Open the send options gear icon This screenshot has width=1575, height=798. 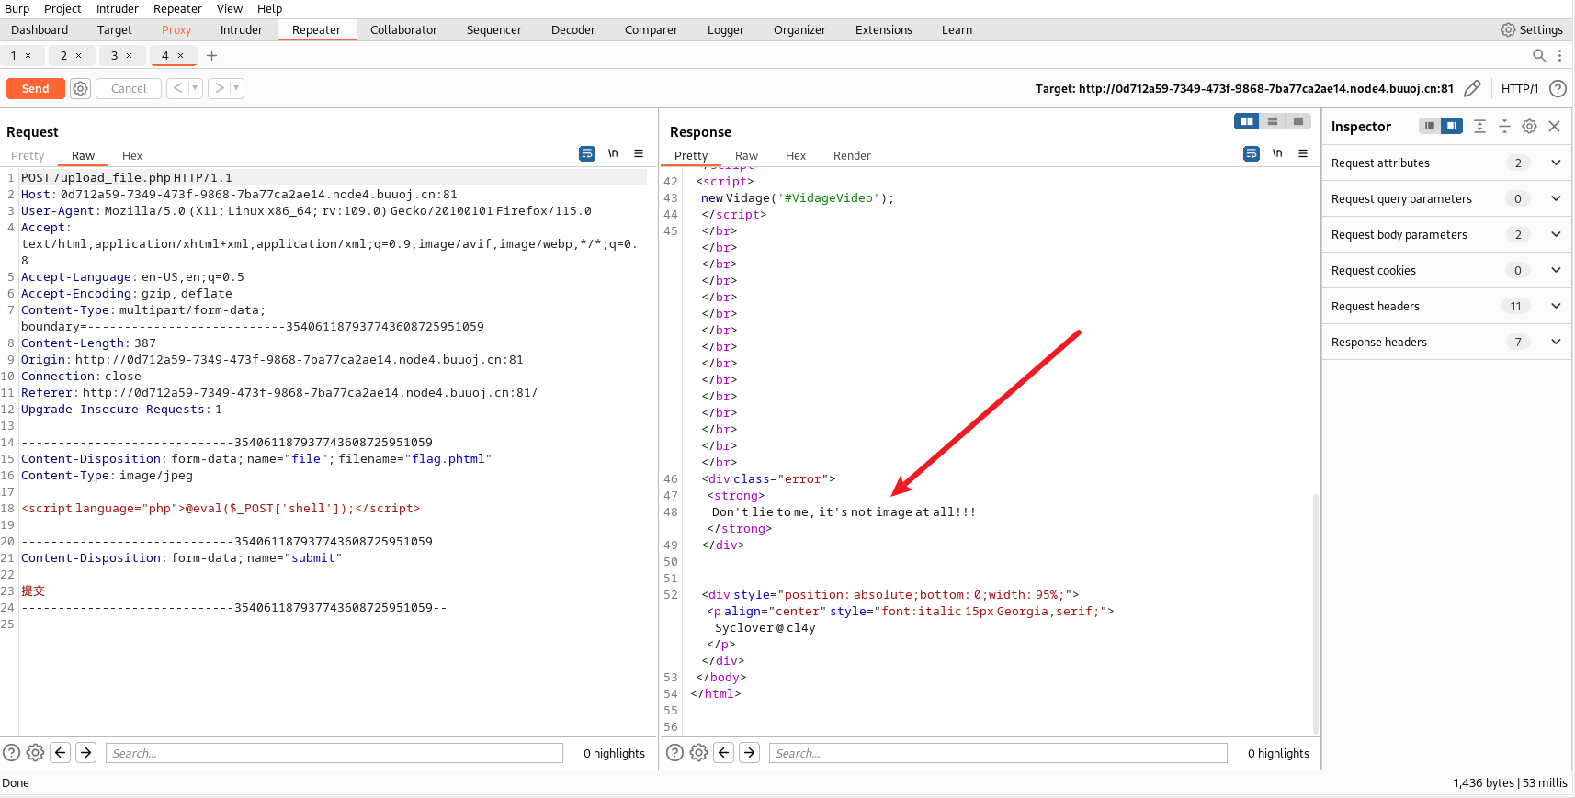pos(81,89)
